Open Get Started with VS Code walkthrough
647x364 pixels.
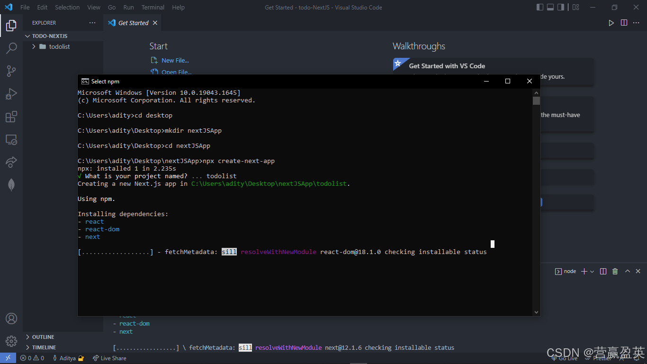494,71
